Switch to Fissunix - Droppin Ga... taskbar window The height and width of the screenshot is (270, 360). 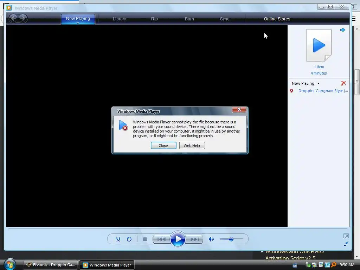click(51, 265)
